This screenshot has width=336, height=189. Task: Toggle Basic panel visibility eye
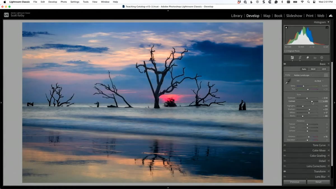pos(285,64)
